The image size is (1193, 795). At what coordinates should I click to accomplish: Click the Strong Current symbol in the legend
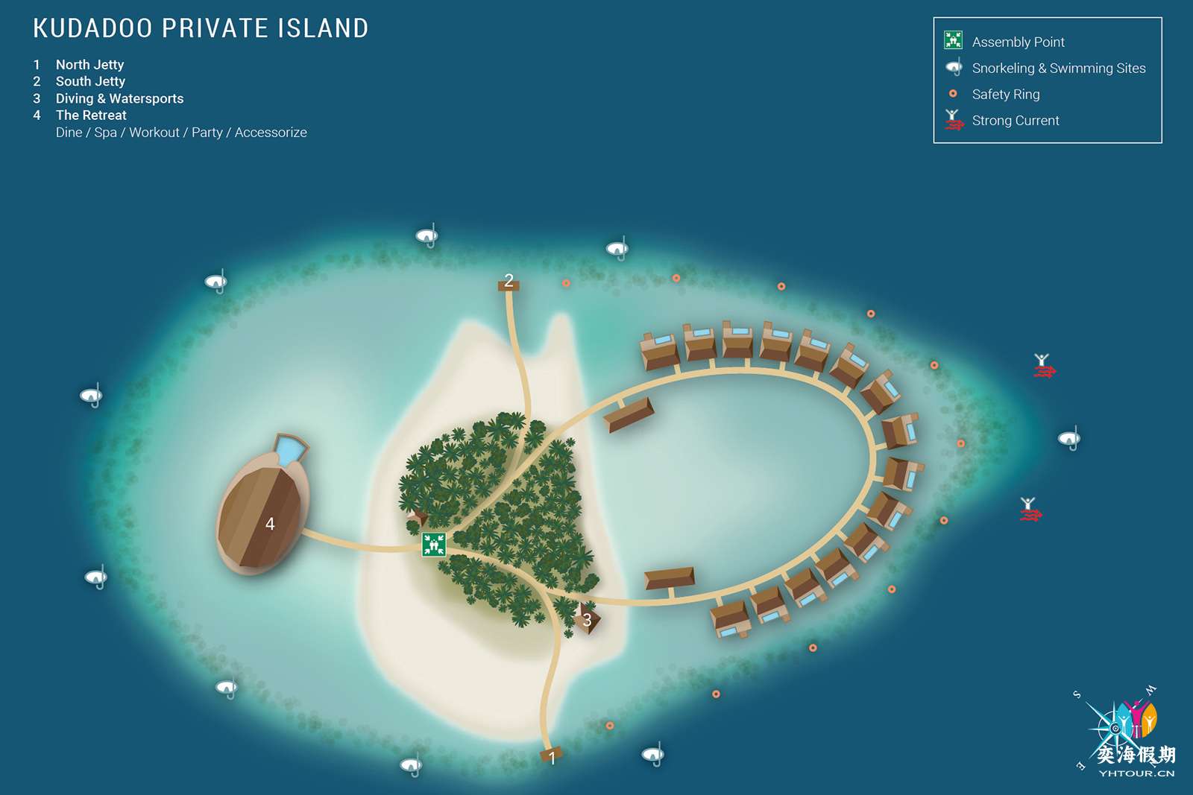954,120
